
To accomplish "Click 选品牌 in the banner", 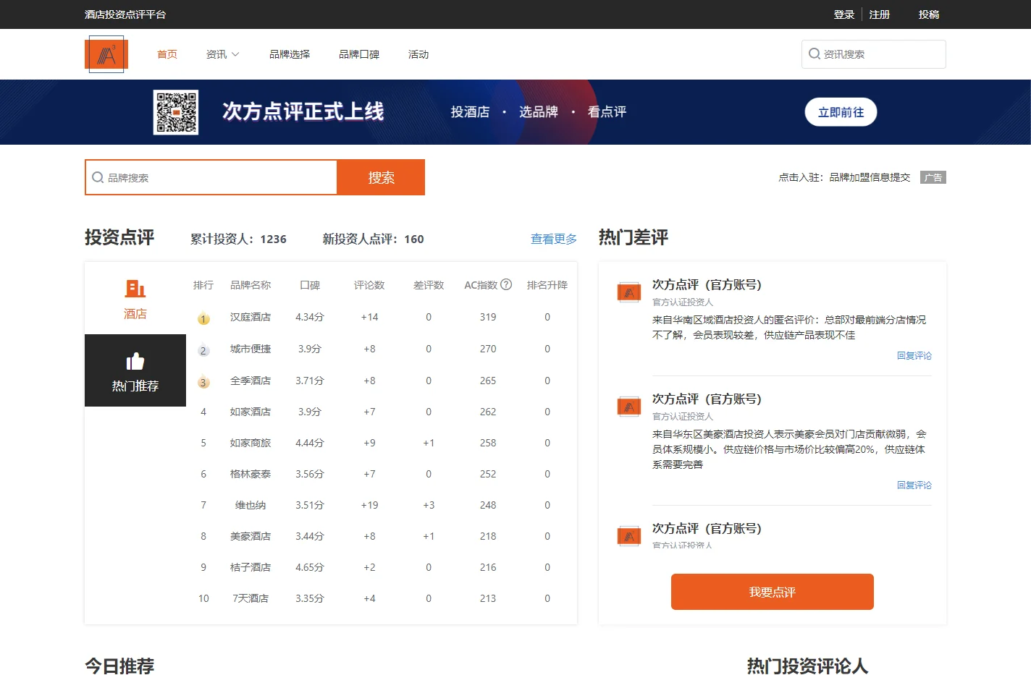I will (539, 112).
